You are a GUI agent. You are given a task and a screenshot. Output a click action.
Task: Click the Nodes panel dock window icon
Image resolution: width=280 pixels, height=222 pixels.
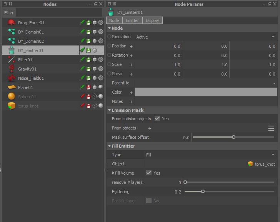click(5, 4)
